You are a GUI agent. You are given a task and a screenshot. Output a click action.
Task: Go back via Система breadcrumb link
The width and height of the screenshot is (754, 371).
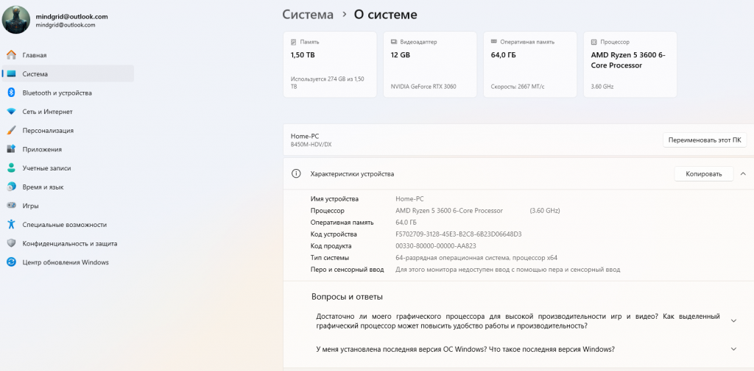tap(308, 14)
